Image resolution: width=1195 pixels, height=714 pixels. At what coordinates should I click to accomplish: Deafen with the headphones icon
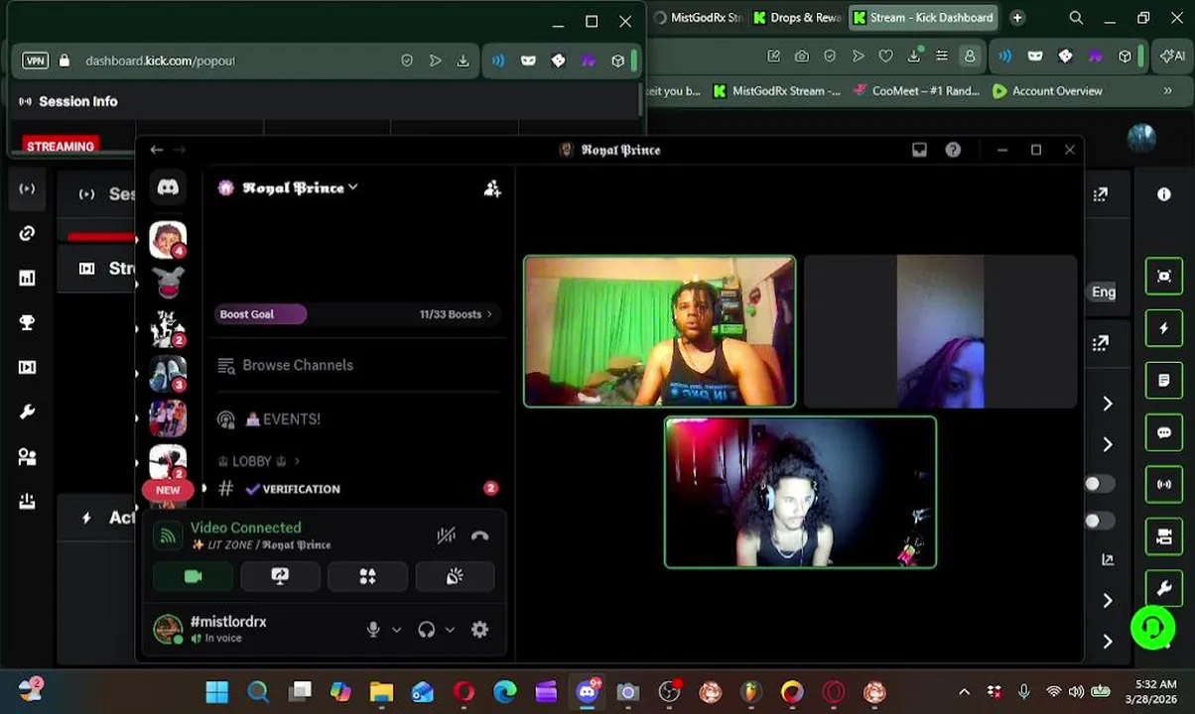(427, 630)
